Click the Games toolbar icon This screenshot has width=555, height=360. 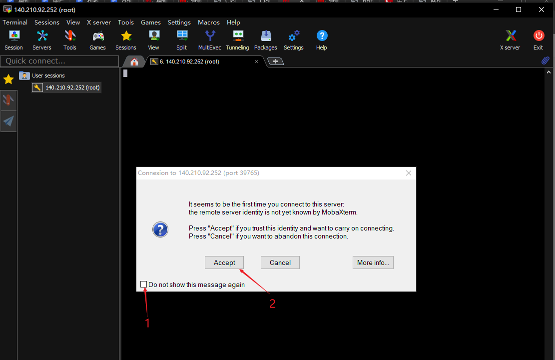97,39
